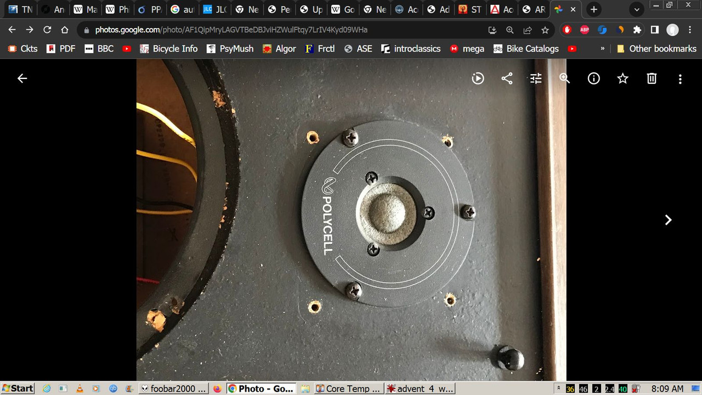
Task: Go back to the photo library
Action: click(x=22, y=78)
